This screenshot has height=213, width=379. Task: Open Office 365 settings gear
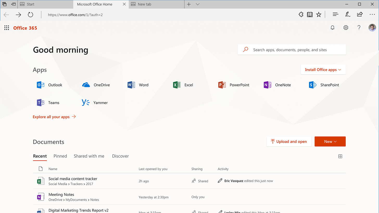346,27
